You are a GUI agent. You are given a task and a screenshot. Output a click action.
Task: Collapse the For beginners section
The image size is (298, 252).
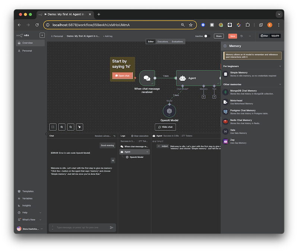pos(280,66)
